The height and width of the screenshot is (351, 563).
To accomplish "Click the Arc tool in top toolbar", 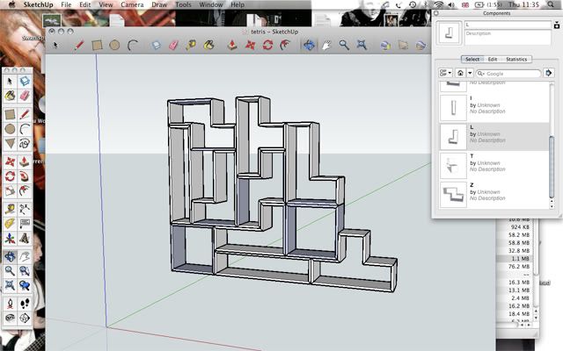I will (x=133, y=45).
